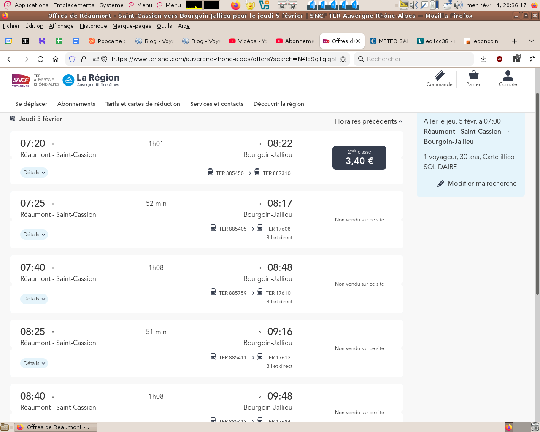Open the Firefox downloads arrow icon
Screen dimensions: 540x432
tap(483, 59)
